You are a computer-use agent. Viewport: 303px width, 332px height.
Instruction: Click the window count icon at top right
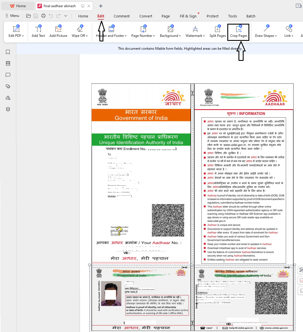[298, 6]
